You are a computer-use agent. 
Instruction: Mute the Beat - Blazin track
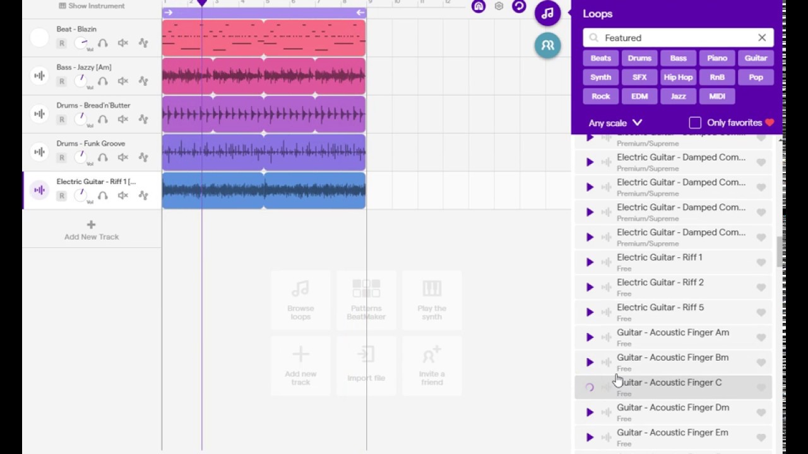point(123,44)
